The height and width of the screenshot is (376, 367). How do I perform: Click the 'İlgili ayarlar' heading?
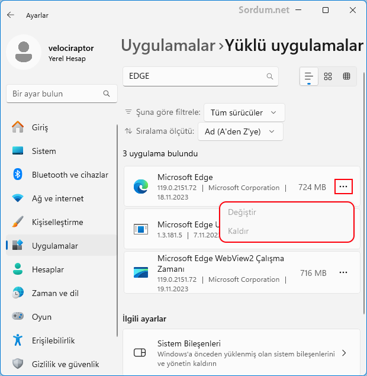click(x=144, y=319)
